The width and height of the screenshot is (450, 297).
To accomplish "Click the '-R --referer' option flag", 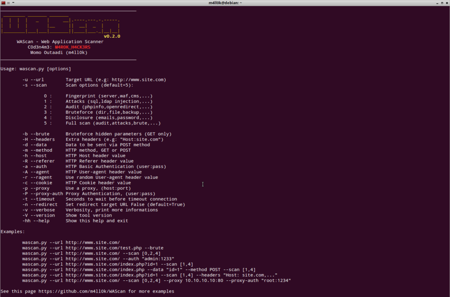I will pyautogui.click(x=39, y=161).
